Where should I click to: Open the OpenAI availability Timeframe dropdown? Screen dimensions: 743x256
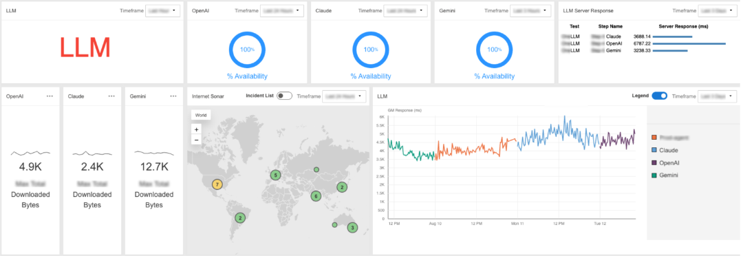tap(282, 10)
